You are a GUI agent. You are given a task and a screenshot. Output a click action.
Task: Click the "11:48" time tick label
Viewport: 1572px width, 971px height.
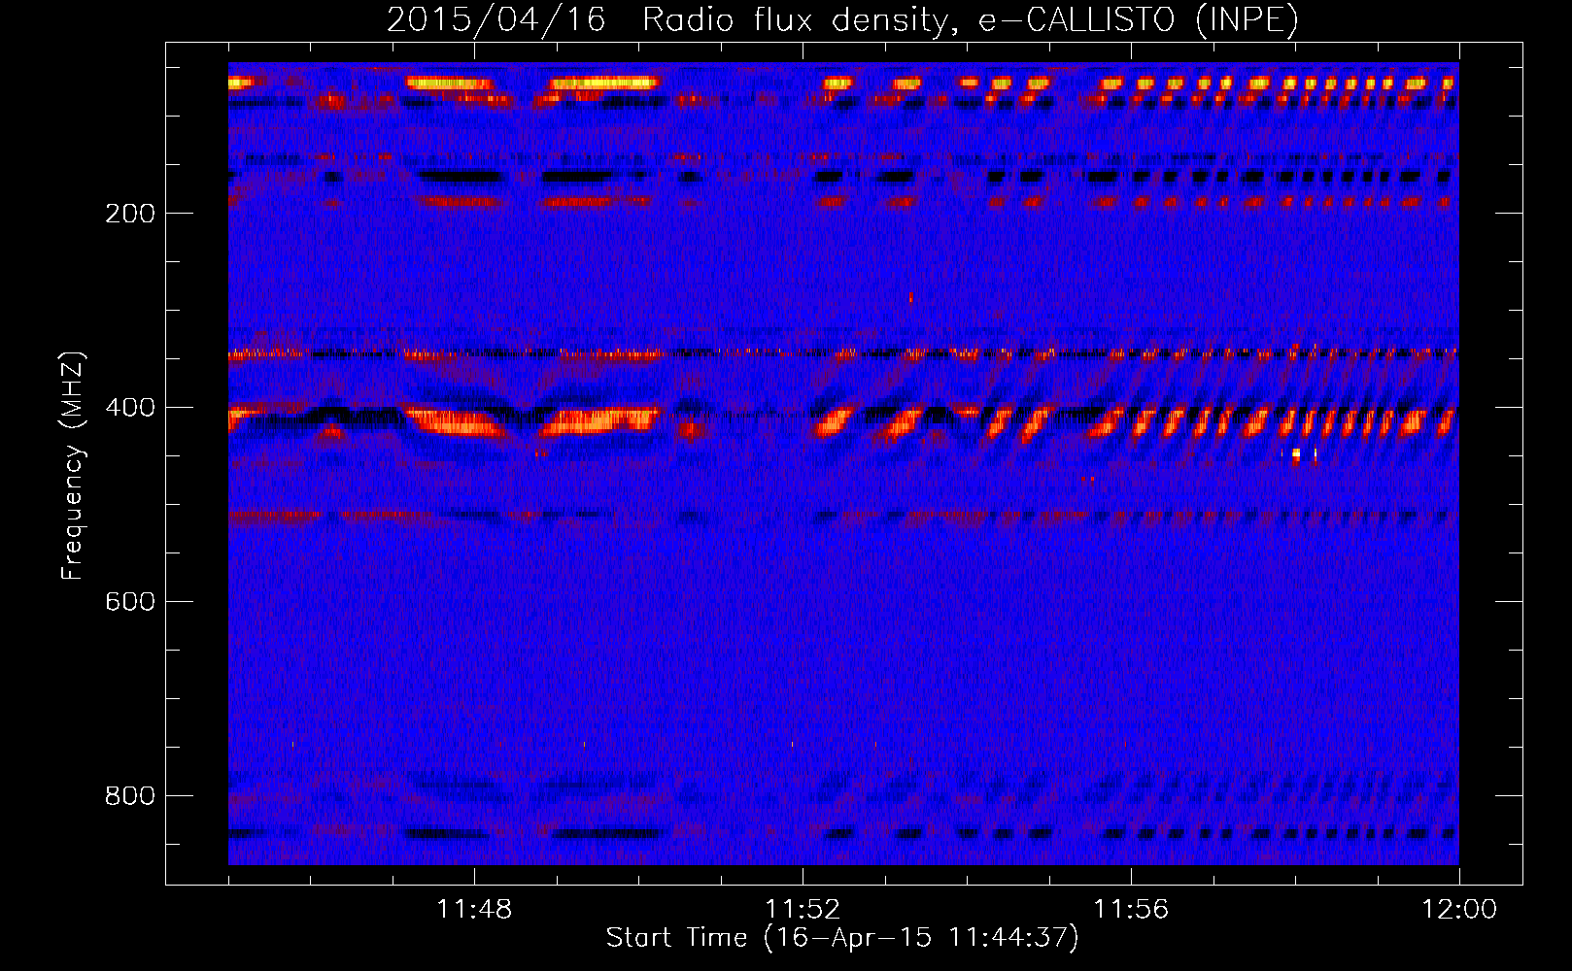coord(474,910)
